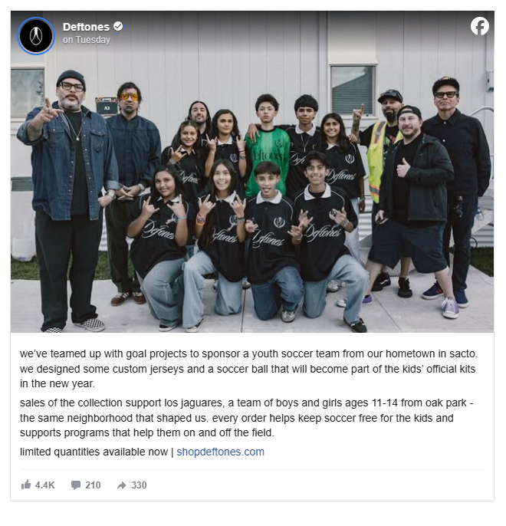The image size is (506, 526).
Task: View the 4.4K likes count
Action: (45, 485)
